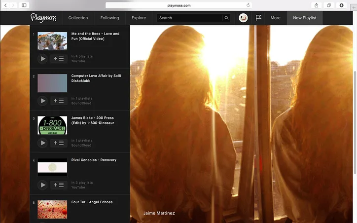Click 'In 4 playlists' text
This screenshot has height=223, width=357.
[x=82, y=56]
